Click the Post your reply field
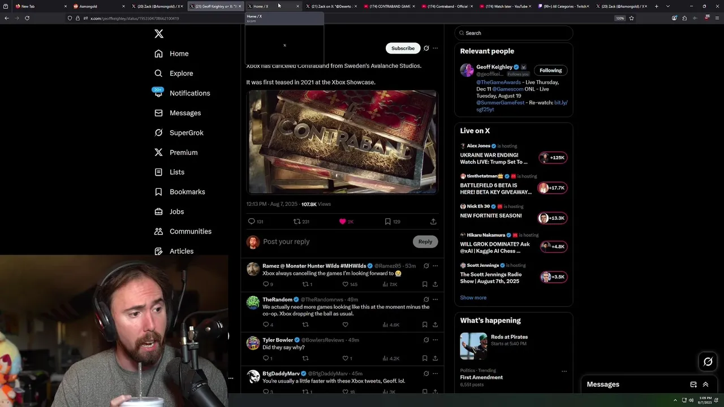This screenshot has width=724, height=407. pyautogui.click(x=336, y=242)
